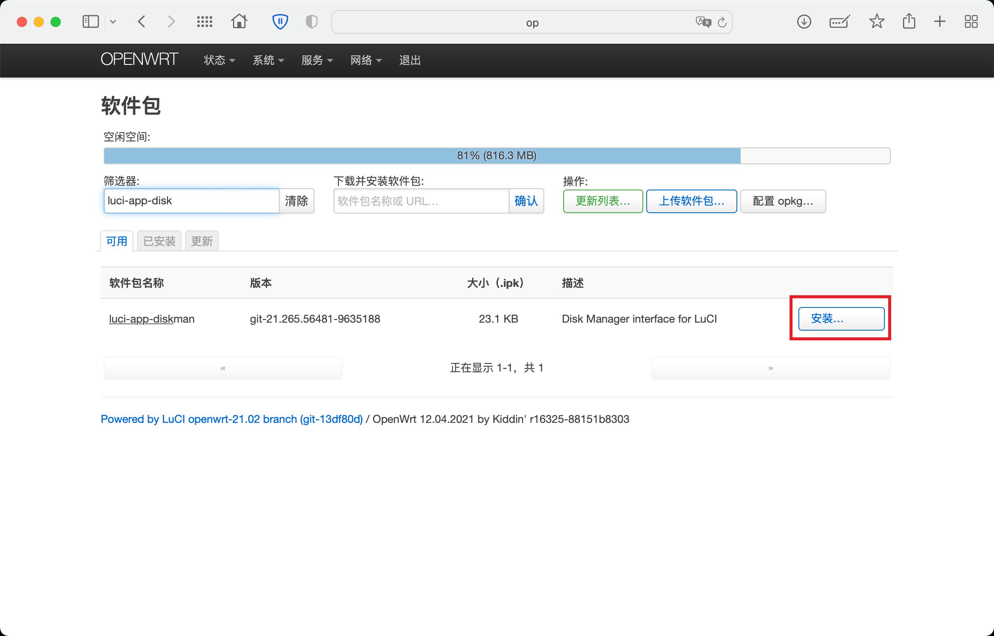The height and width of the screenshot is (636, 994).
Task: Expand the 网络 menu
Action: 366,60
